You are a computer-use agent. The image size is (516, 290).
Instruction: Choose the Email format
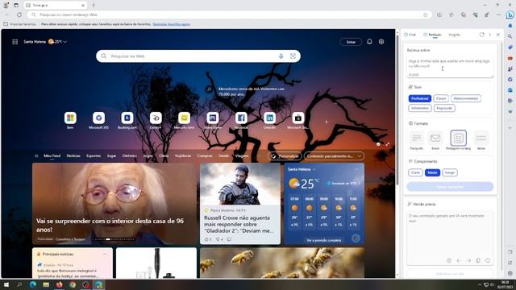pyautogui.click(x=435, y=139)
